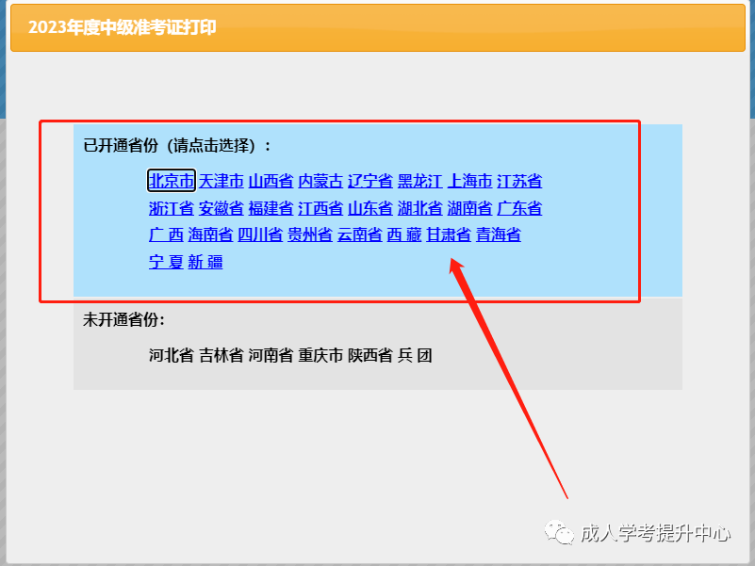755x566 pixels.
Task: Open the 青海省 link
Action: (x=499, y=234)
